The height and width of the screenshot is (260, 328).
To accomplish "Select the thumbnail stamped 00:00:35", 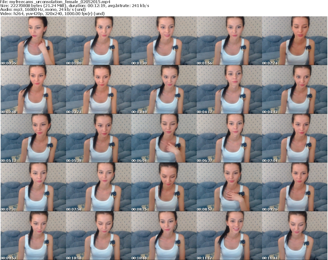I will [x=33, y=41].
